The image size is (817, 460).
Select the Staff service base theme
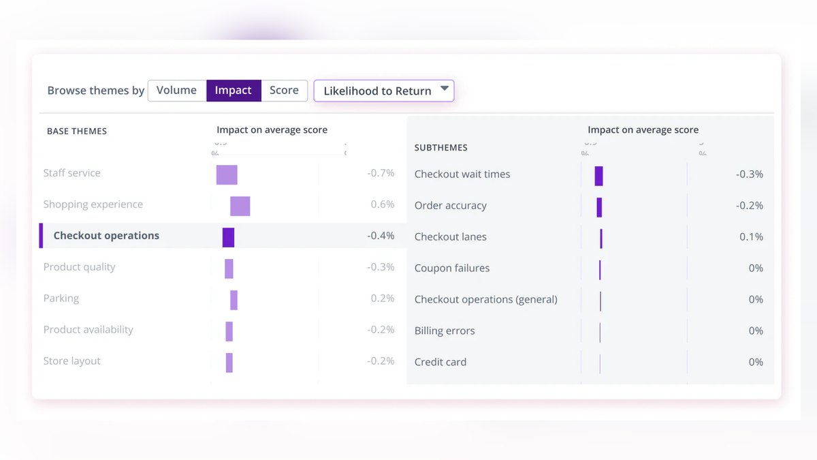click(x=71, y=173)
